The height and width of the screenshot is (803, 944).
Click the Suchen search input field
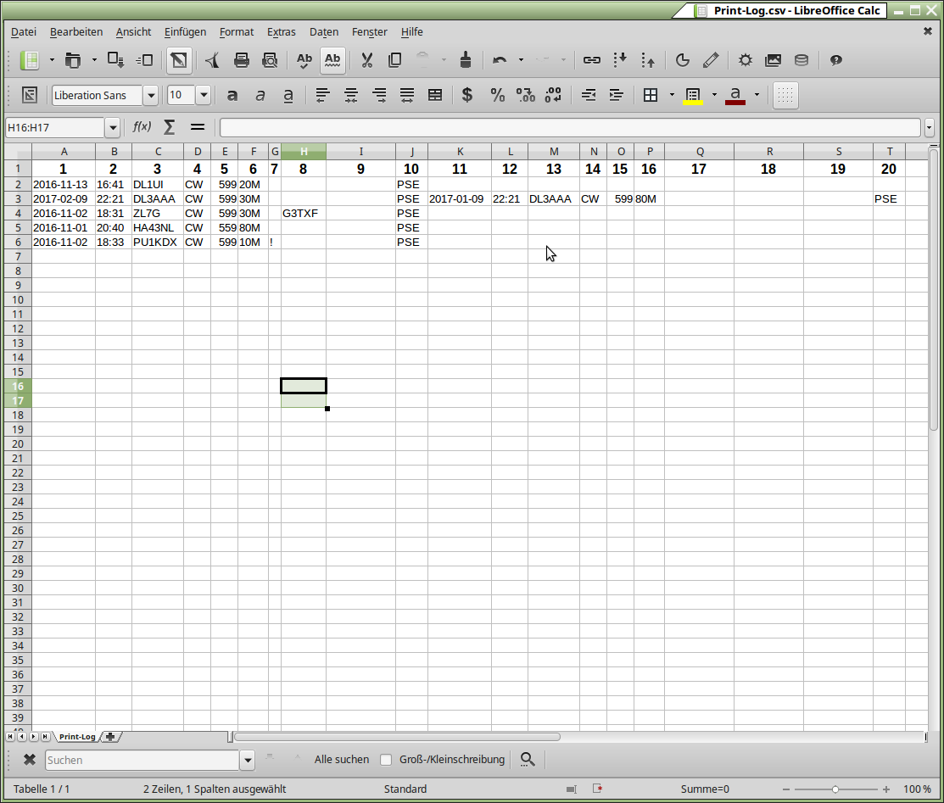click(x=142, y=760)
